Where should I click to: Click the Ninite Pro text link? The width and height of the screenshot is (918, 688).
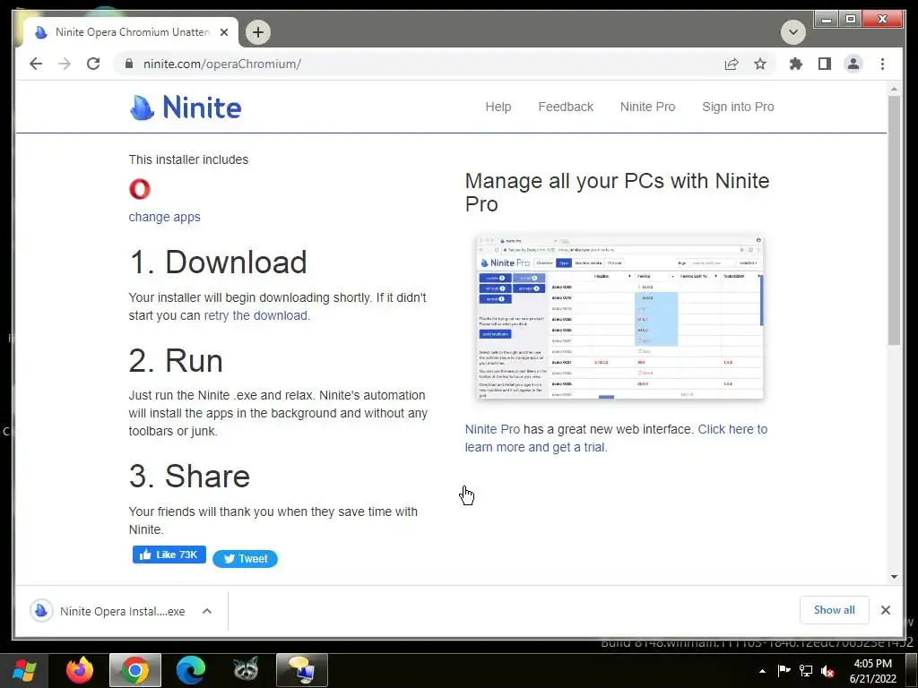coord(492,429)
